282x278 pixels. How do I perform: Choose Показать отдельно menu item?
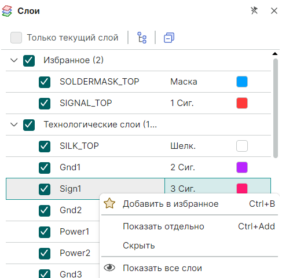coord(189,226)
